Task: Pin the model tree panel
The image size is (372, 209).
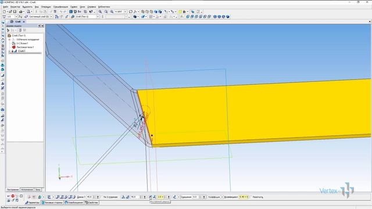Action: pyautogui.click(x=40, y=26)
